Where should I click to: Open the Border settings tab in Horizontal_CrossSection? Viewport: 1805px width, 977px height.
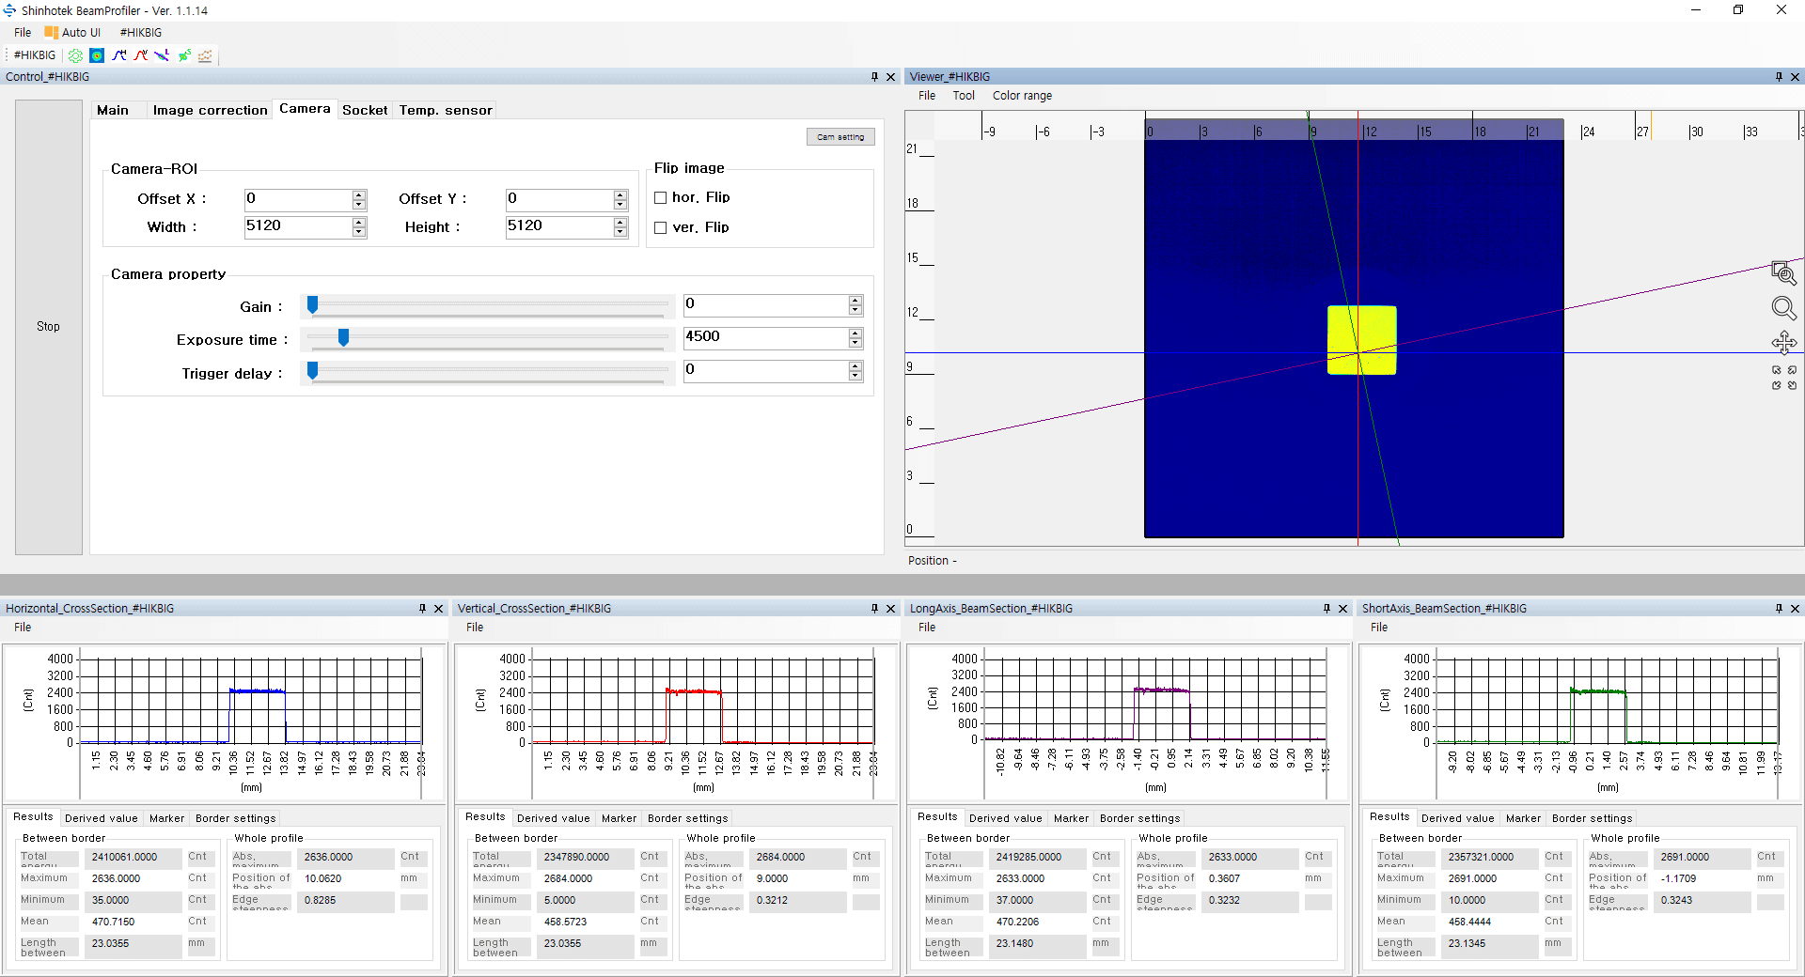pos(235,818)
